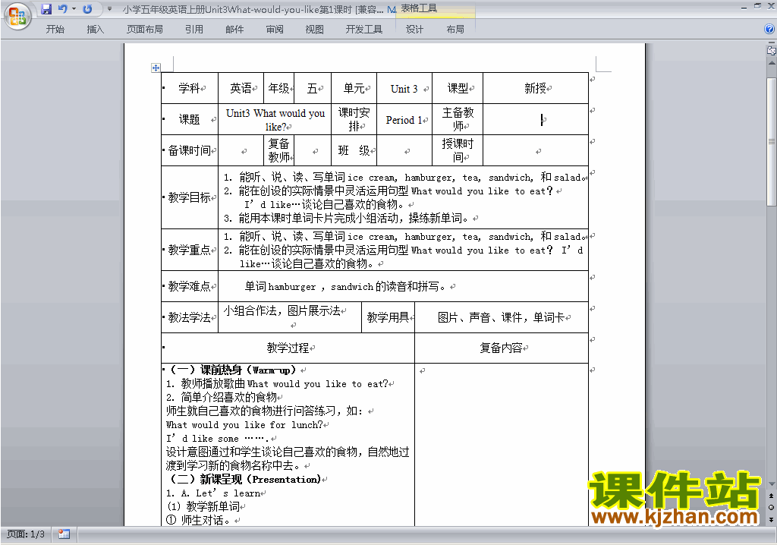Open the 开发工具 tab
The image size is (777, 545).
point(364,30)
